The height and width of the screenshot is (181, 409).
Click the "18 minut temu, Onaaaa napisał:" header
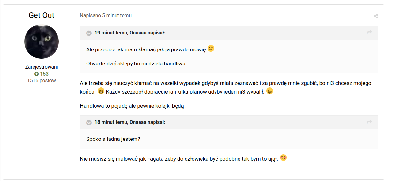click(130, 122)
